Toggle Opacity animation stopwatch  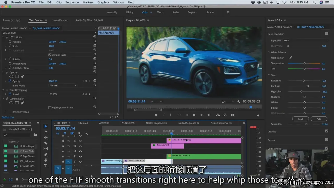(x=10, y=81)
